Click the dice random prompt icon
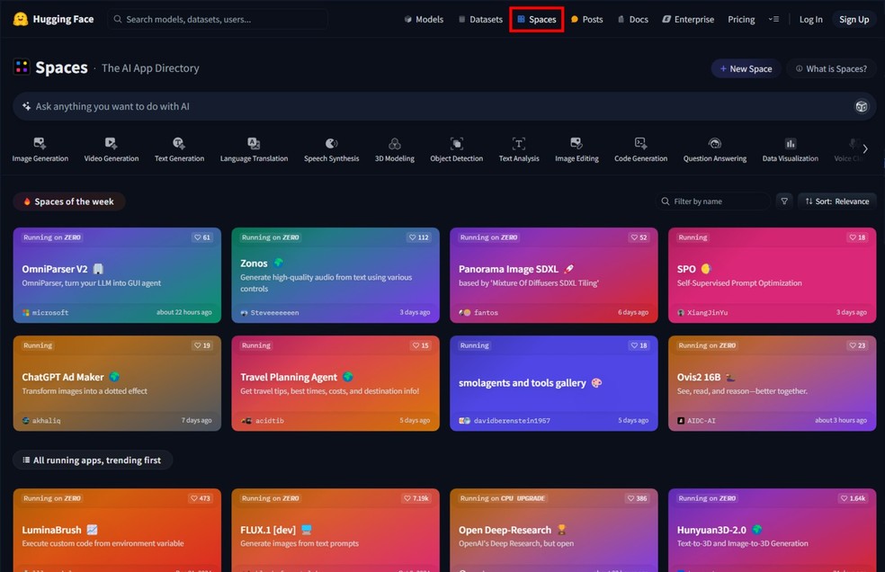Screen dimensions: 885x572 tap(862, 106)
